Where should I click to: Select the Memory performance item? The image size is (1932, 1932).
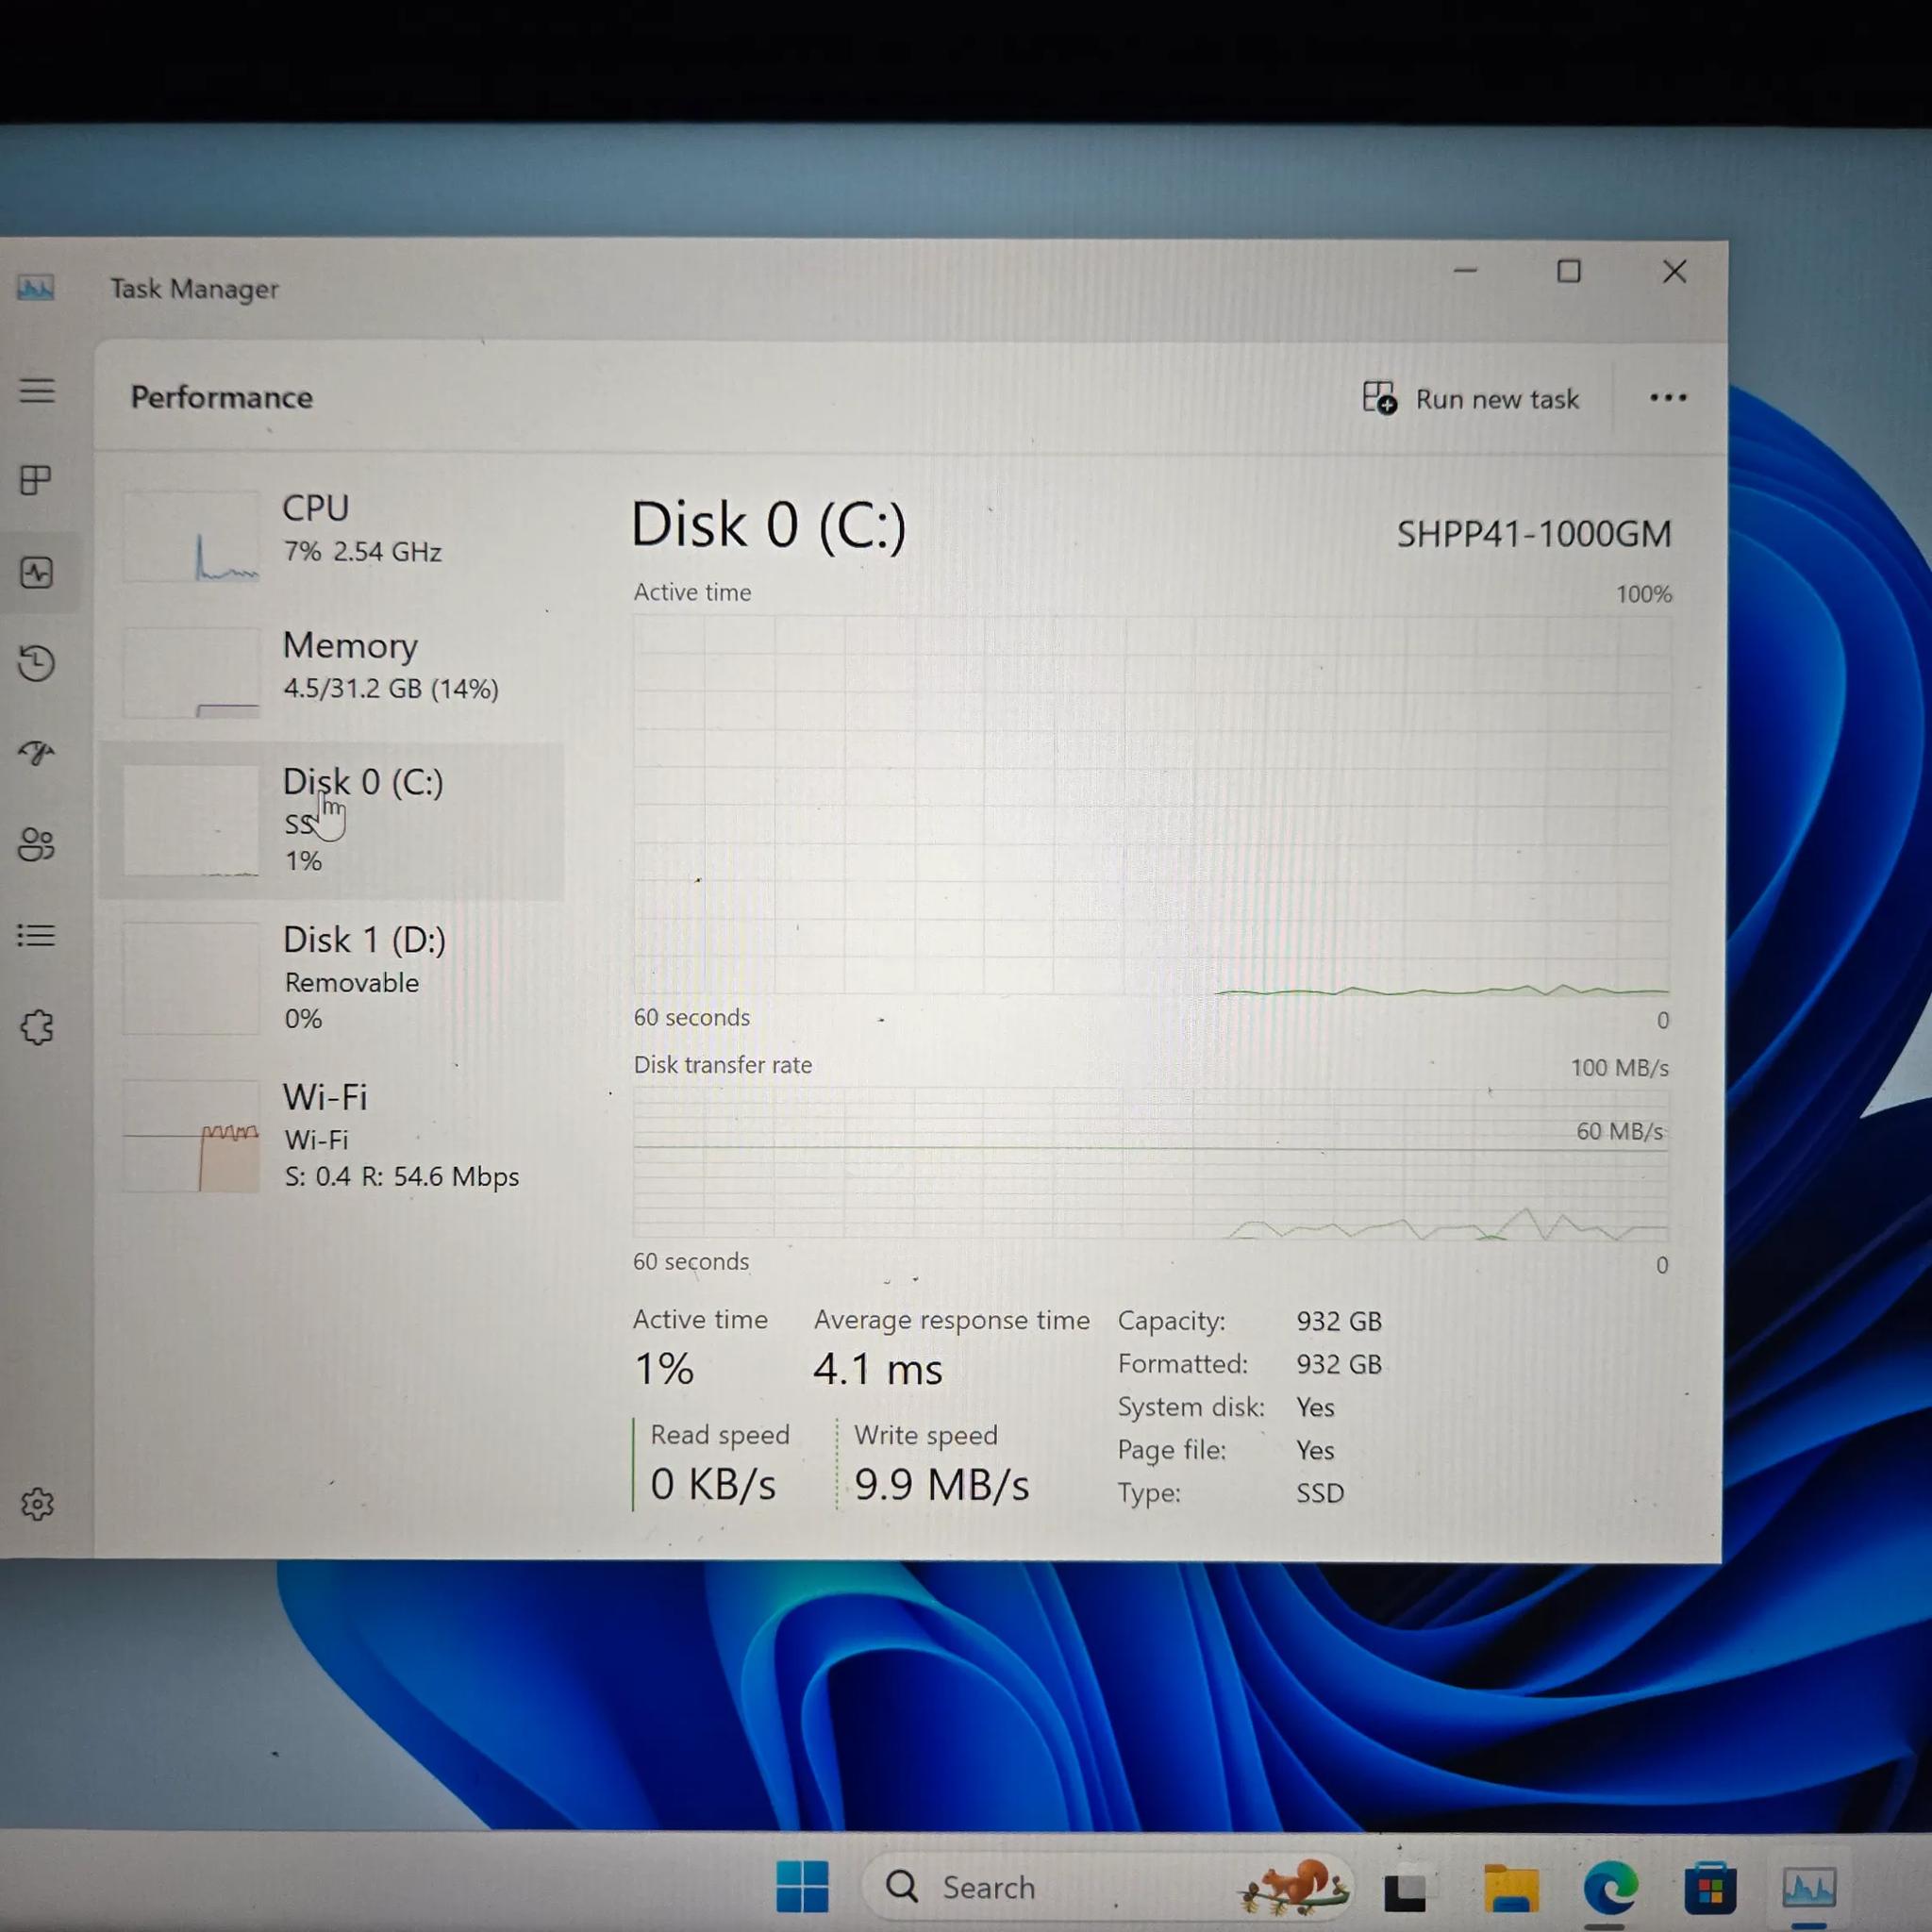pyautogui.click(x=330, y=672)
